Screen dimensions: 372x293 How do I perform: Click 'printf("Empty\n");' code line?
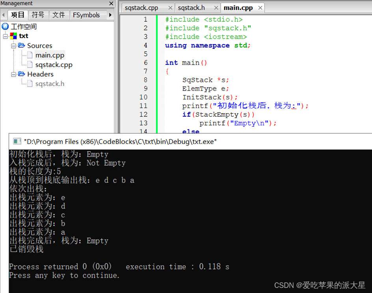pyautogui.click(x=238, y=123)
